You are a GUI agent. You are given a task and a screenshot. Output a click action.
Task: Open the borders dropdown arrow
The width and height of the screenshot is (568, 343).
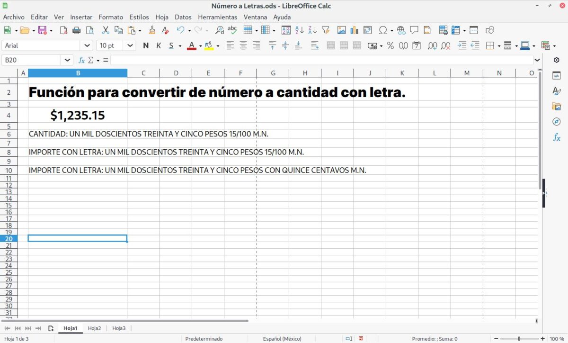click(x=499, y=46)
